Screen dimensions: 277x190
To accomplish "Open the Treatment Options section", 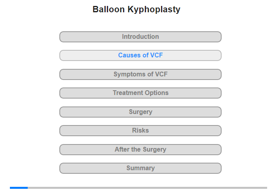I will (x=140, y=93).
